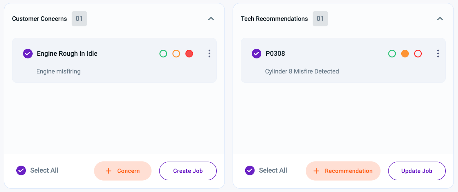Uncheck the Engine Rough in Idle concern
This screenshot has height=192, width=458.
28,53
